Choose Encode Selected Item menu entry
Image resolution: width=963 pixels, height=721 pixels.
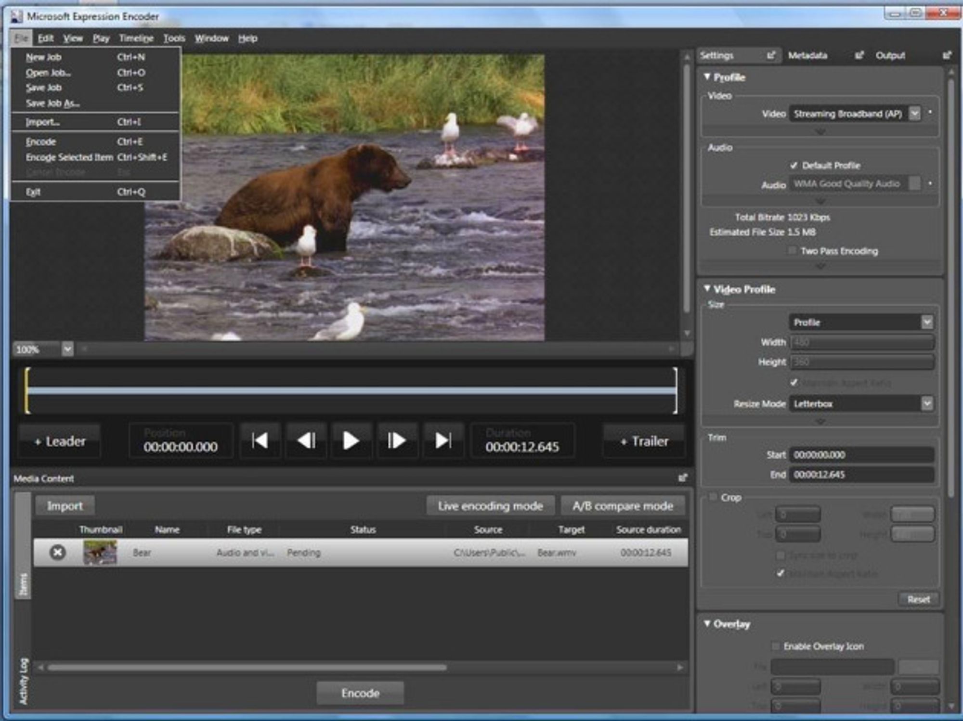[95, 157]
